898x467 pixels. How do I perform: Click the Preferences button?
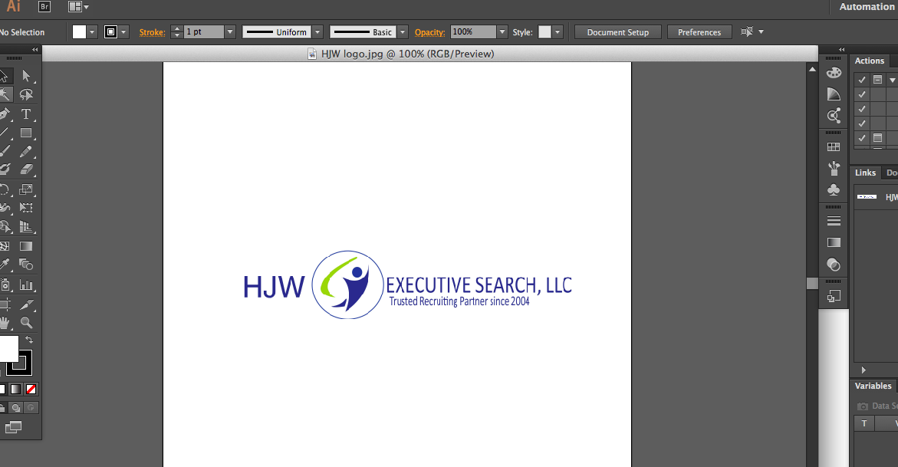click(x=699, y=31)
